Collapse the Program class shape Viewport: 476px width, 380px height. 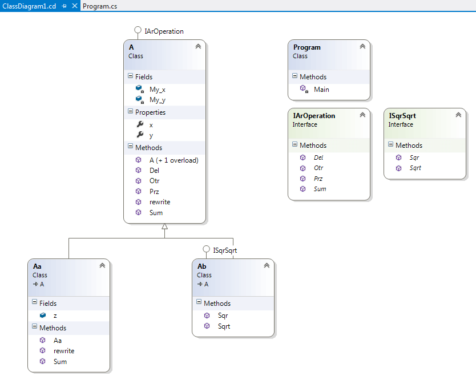tap(362, 46)
